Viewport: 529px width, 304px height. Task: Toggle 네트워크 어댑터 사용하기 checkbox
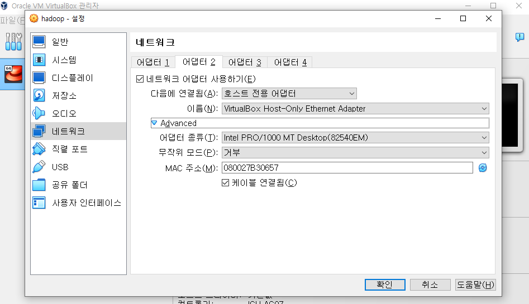(x=140, y=79)
